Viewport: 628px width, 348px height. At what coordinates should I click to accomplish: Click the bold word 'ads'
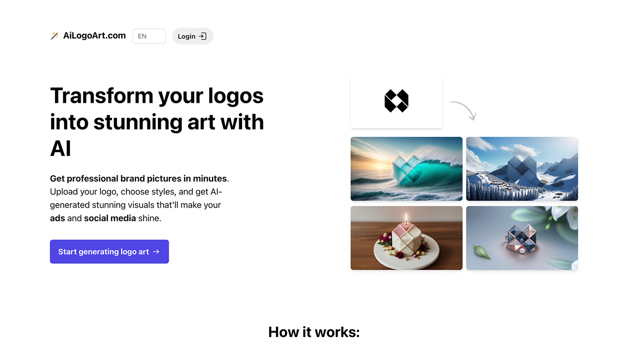coord(57,218)
